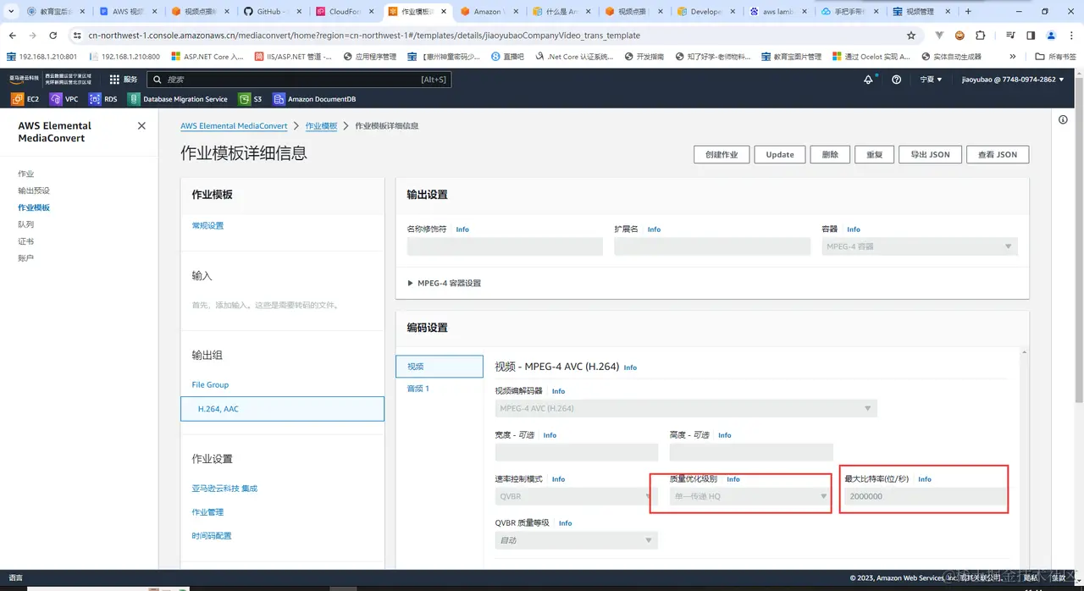The width and height of the screenshot is (1084, 591).
Task: Open EC2 service shortcut
Action: pos(25,99)
